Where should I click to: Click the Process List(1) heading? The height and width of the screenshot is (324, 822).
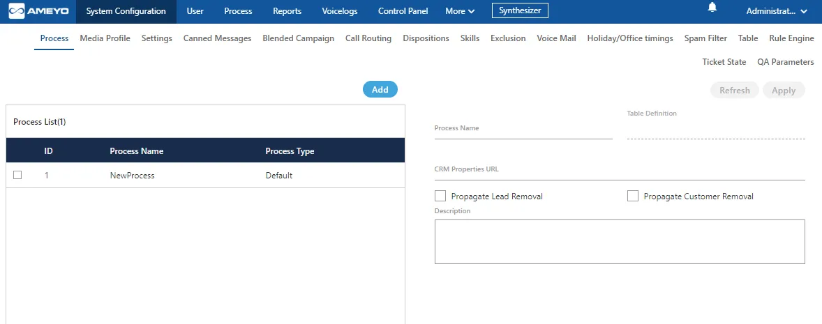pos(40,122)
